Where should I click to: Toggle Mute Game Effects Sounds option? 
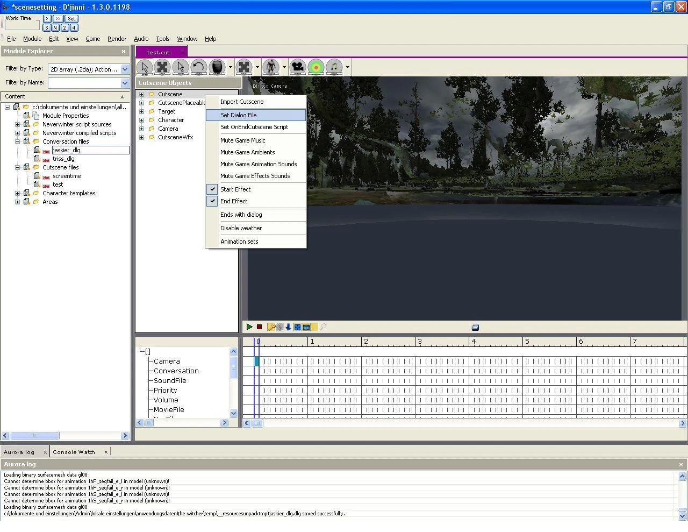tap(256, 176)
